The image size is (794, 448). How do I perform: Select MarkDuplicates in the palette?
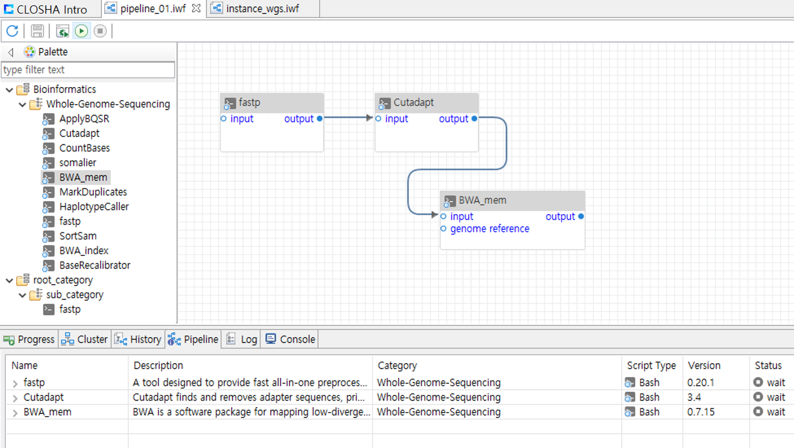tap(93, 192)
